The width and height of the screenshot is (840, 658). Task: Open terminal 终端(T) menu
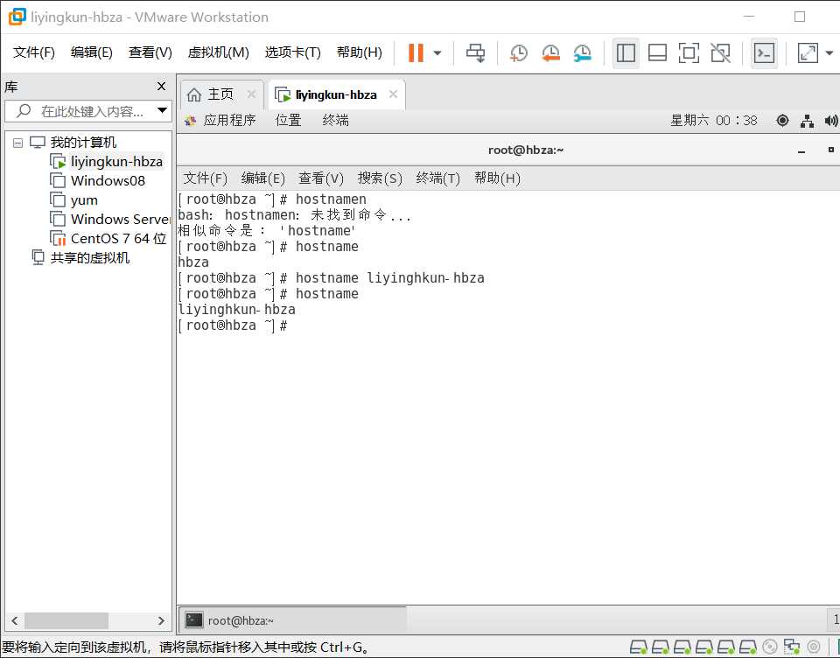coord(437,178)
